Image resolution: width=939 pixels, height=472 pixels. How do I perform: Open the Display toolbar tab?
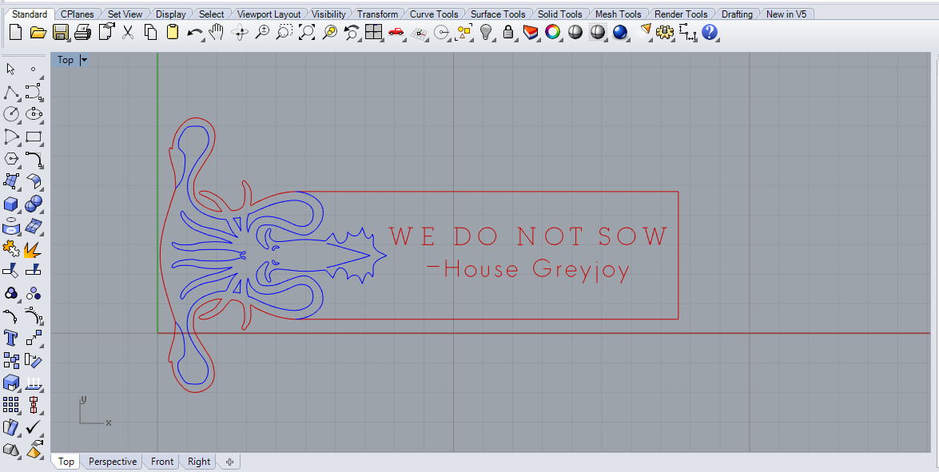point(171,14)
